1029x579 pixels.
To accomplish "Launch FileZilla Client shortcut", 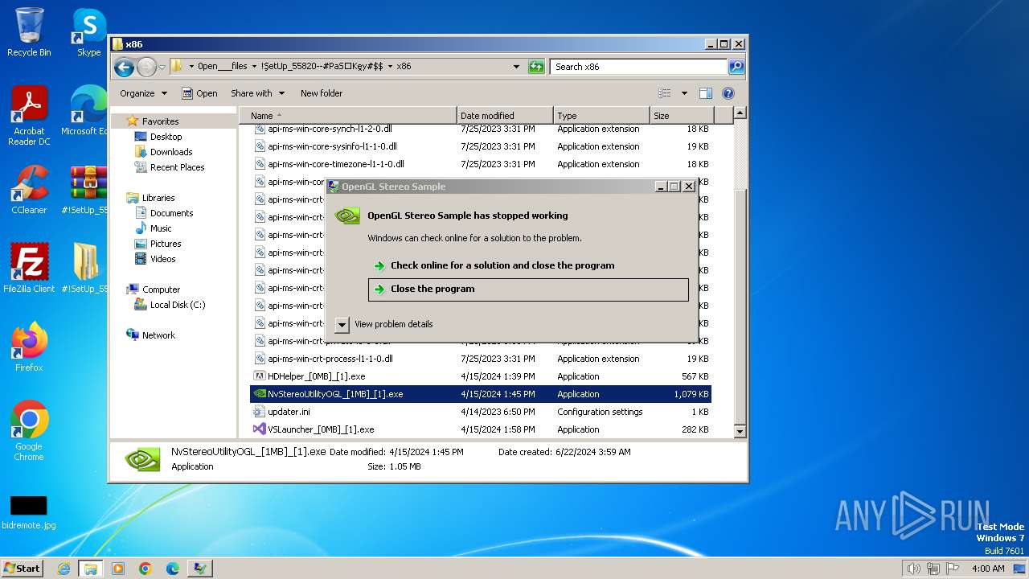I will click(x=29, y=269).
